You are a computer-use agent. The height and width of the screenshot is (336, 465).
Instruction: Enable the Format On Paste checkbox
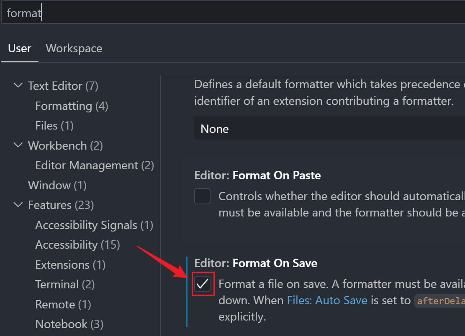click(203, 196)
